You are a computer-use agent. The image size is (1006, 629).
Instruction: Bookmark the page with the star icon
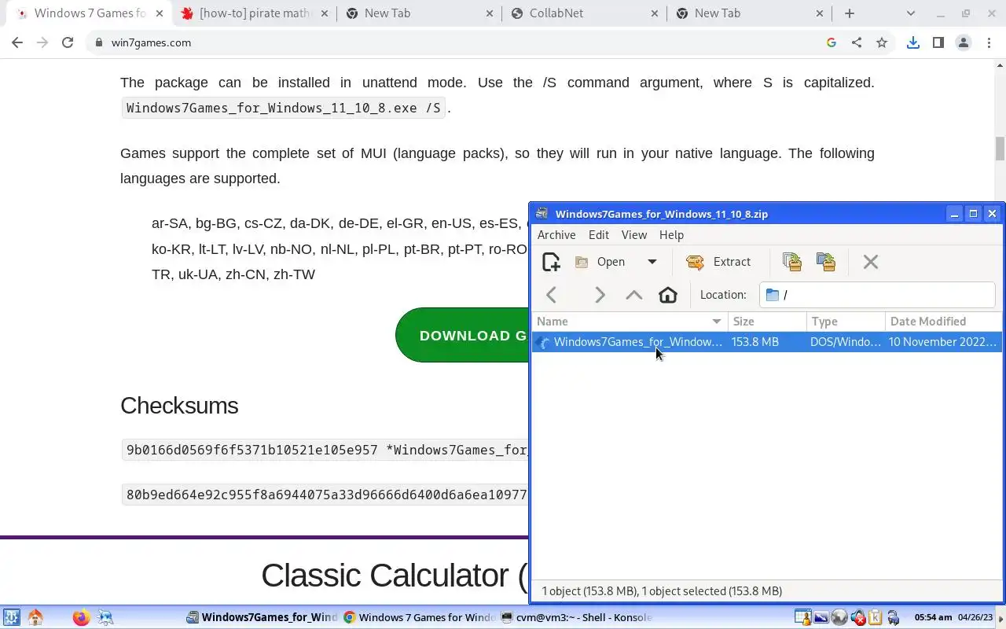[882, 42]
